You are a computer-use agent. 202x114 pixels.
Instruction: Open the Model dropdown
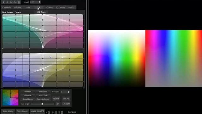pyautogui.click(x=35, y=2)
